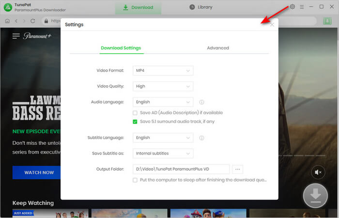Viewport: 339px width, 218px height.
Task: Open the hamburger menu in title bar
Action: 302,7
